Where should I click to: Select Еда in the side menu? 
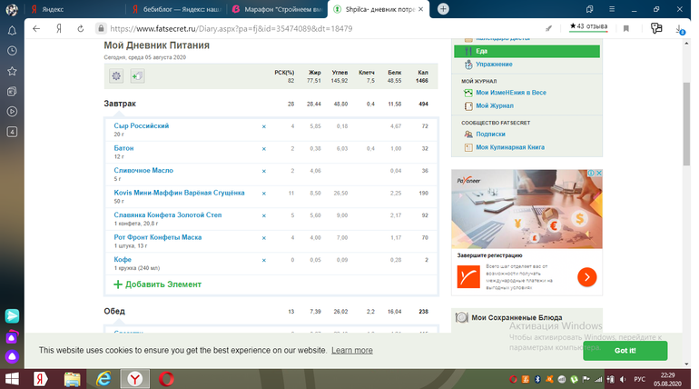pyautogui.click(x=527, y=51)
